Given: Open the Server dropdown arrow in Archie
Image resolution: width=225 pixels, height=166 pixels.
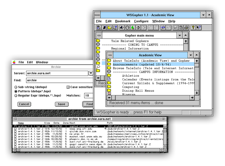Looking at the screenshot, I should pos(91,73).
